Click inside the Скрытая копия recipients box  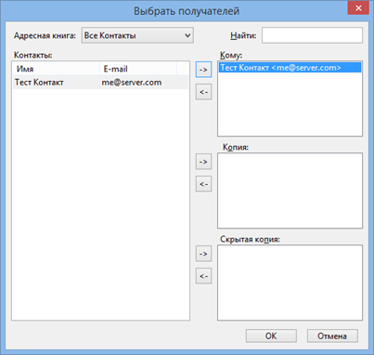(x=290, y=283)
